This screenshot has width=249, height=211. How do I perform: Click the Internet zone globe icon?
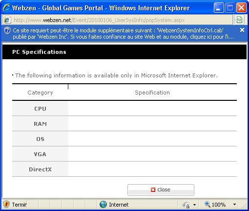click(x=103, y=205)
